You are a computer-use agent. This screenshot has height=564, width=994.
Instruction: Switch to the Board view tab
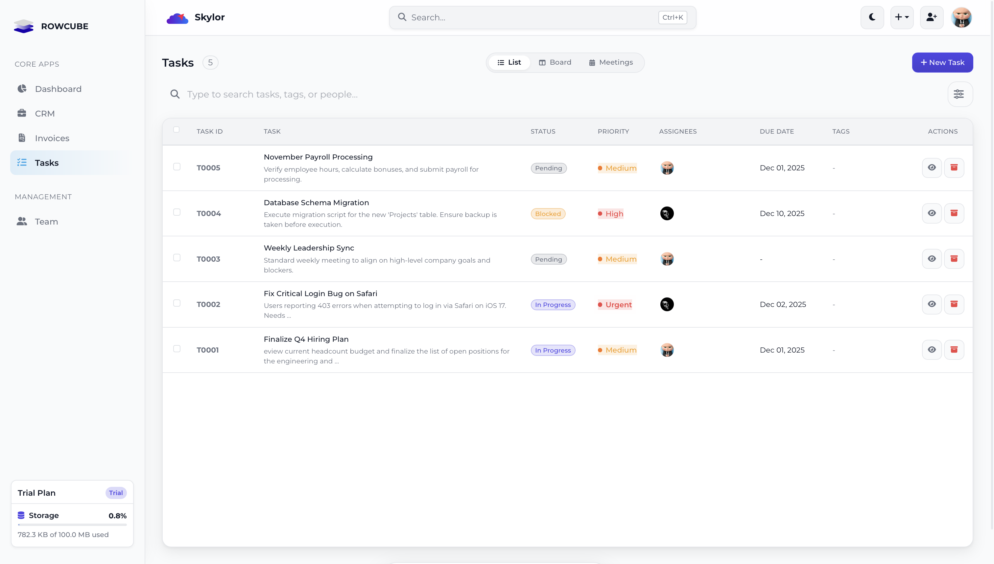coord(555,62)
